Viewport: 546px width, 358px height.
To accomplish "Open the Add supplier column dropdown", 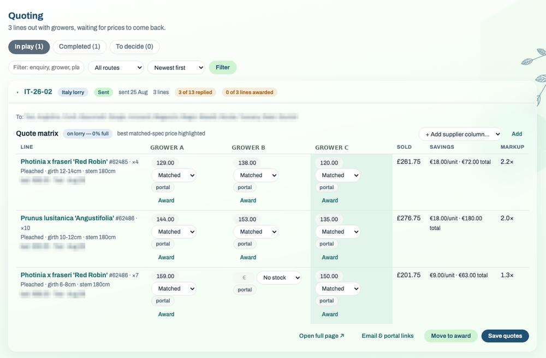I will point(460,134).
